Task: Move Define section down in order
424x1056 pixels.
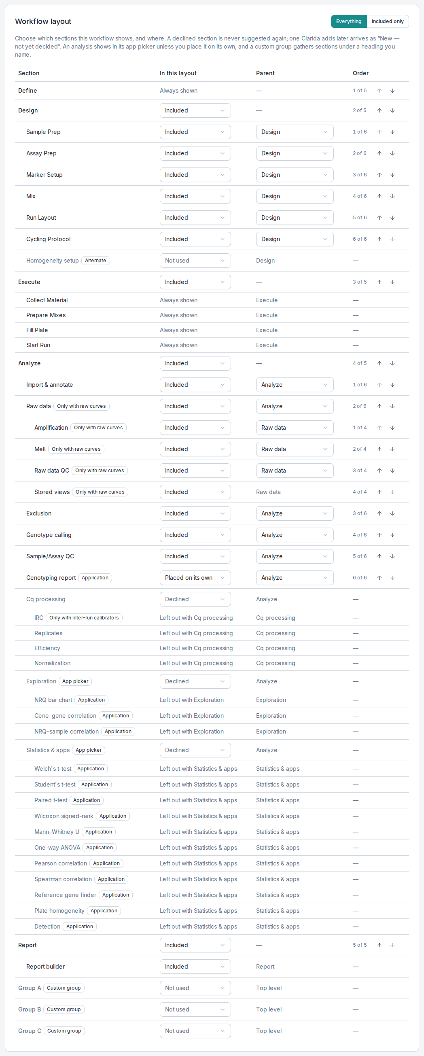Action: [x=392, y=91]
